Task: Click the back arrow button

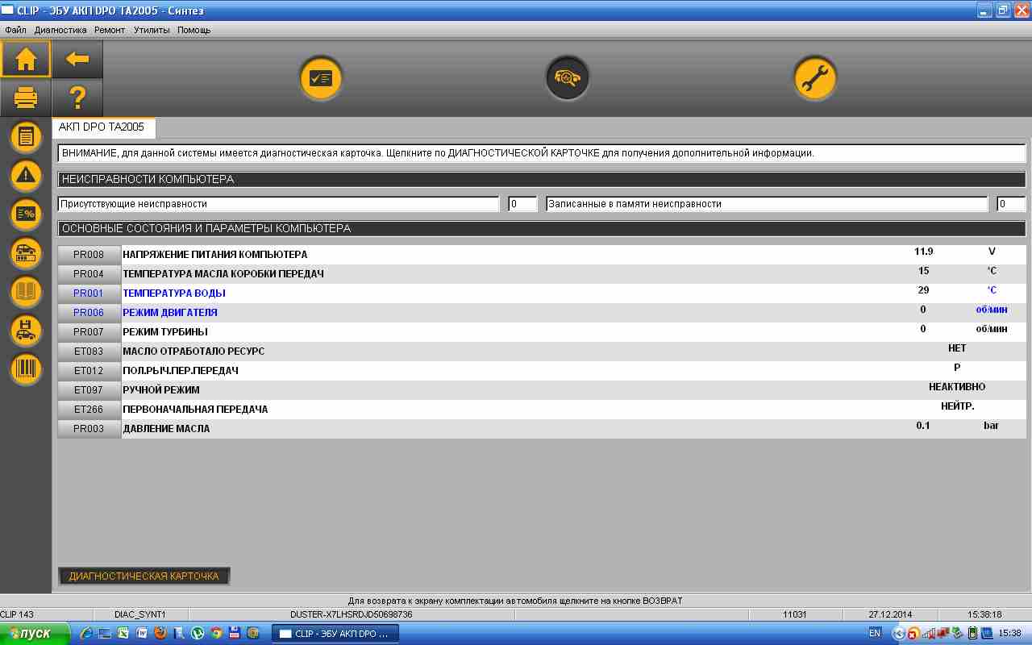Action: coord(77,59)
